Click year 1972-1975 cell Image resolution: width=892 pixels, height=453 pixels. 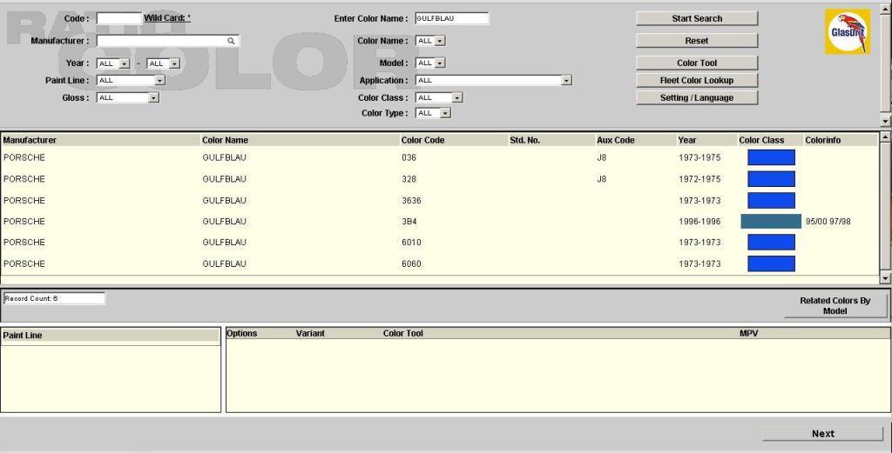(699, 179)
